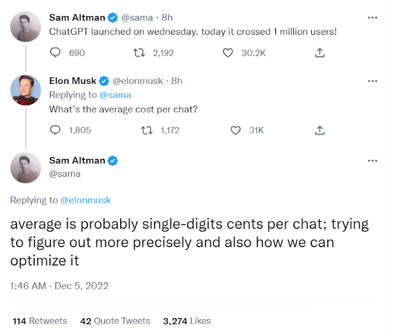This screenshot has width=397, height=335.
Task: Like Elon Musk's tweet with 31K likes
Action: [236, 130]
